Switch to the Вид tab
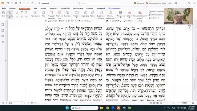This screenshot has width=197, height=111. pos(35,8)
